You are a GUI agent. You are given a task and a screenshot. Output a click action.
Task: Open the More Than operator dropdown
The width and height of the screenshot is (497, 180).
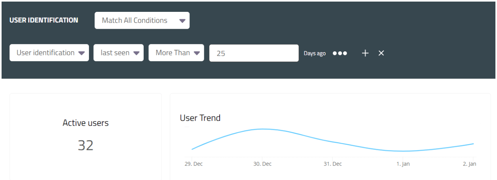[176, 53]
